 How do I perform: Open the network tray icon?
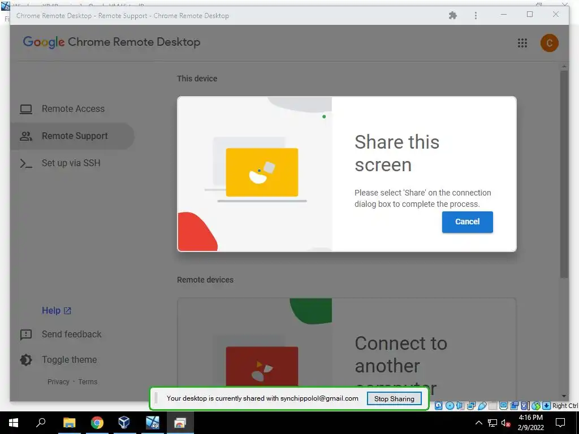tap(492, 423)
